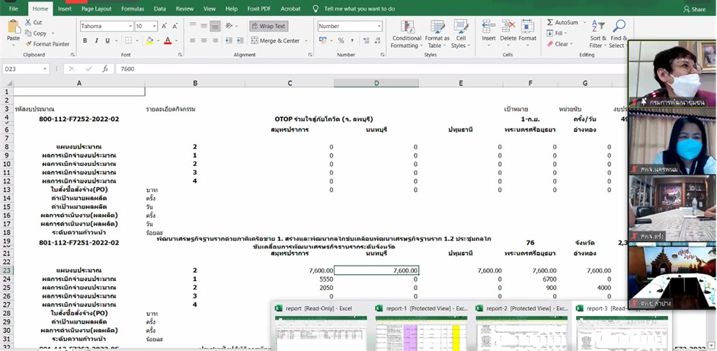Open the Foxit PDF tab
Screen dimensions: 717x351
[x=261, y=8]
